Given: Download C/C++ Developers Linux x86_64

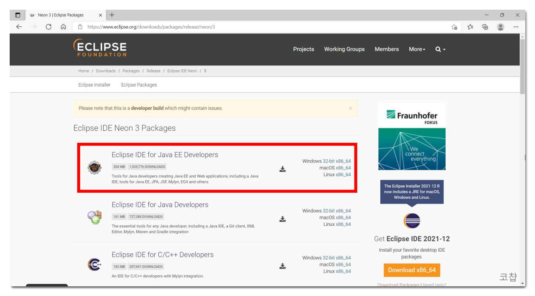Looking at the screenshot, I should (343, 271).
